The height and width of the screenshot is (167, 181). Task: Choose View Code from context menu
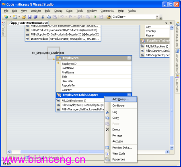pos(121,153)
